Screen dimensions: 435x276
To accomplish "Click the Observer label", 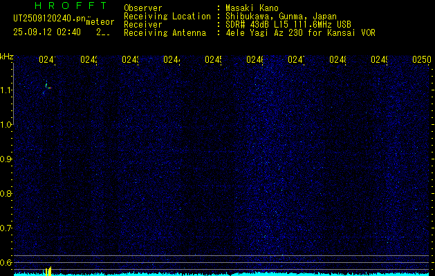I will [x=143, y=8].
